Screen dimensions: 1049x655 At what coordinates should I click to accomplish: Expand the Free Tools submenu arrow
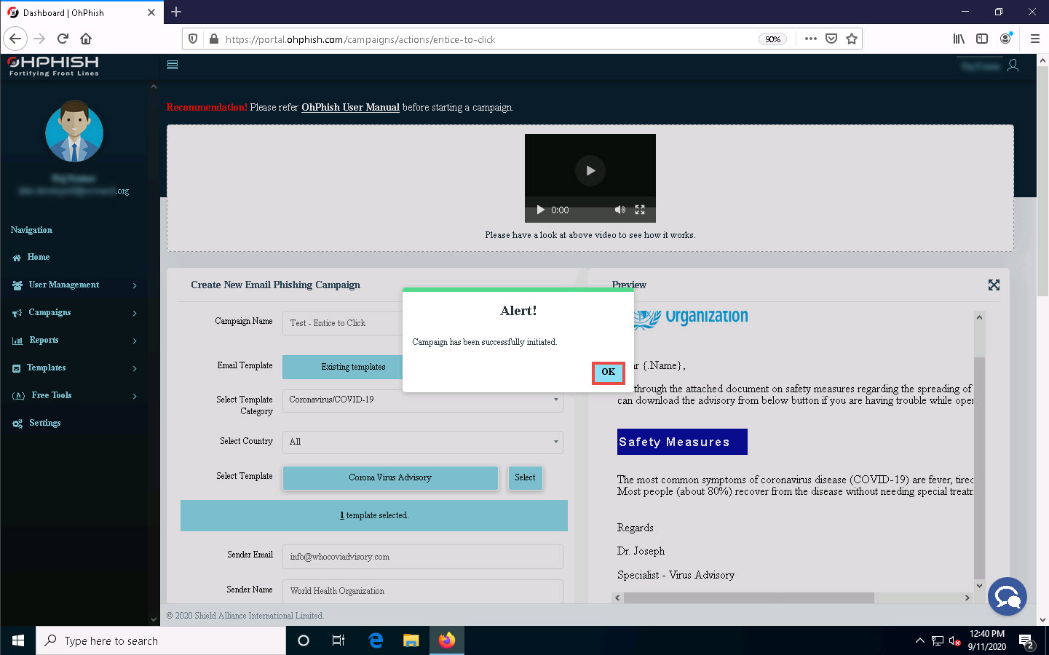pyautogui.click(x=135, y=396)
